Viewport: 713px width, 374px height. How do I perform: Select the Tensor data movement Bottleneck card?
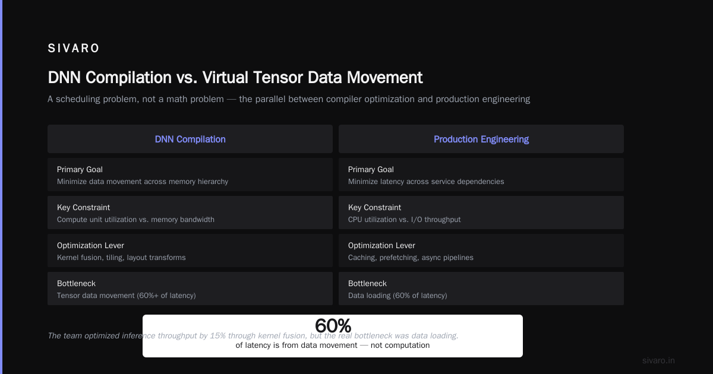point(190,289)
